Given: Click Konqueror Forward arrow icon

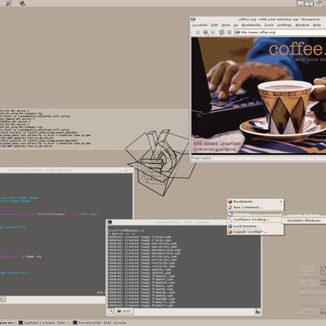Looking at the screenshot, I should 214,33.
